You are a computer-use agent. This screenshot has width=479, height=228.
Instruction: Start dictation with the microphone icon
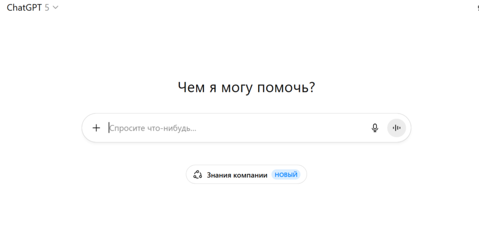click(375, 128)
